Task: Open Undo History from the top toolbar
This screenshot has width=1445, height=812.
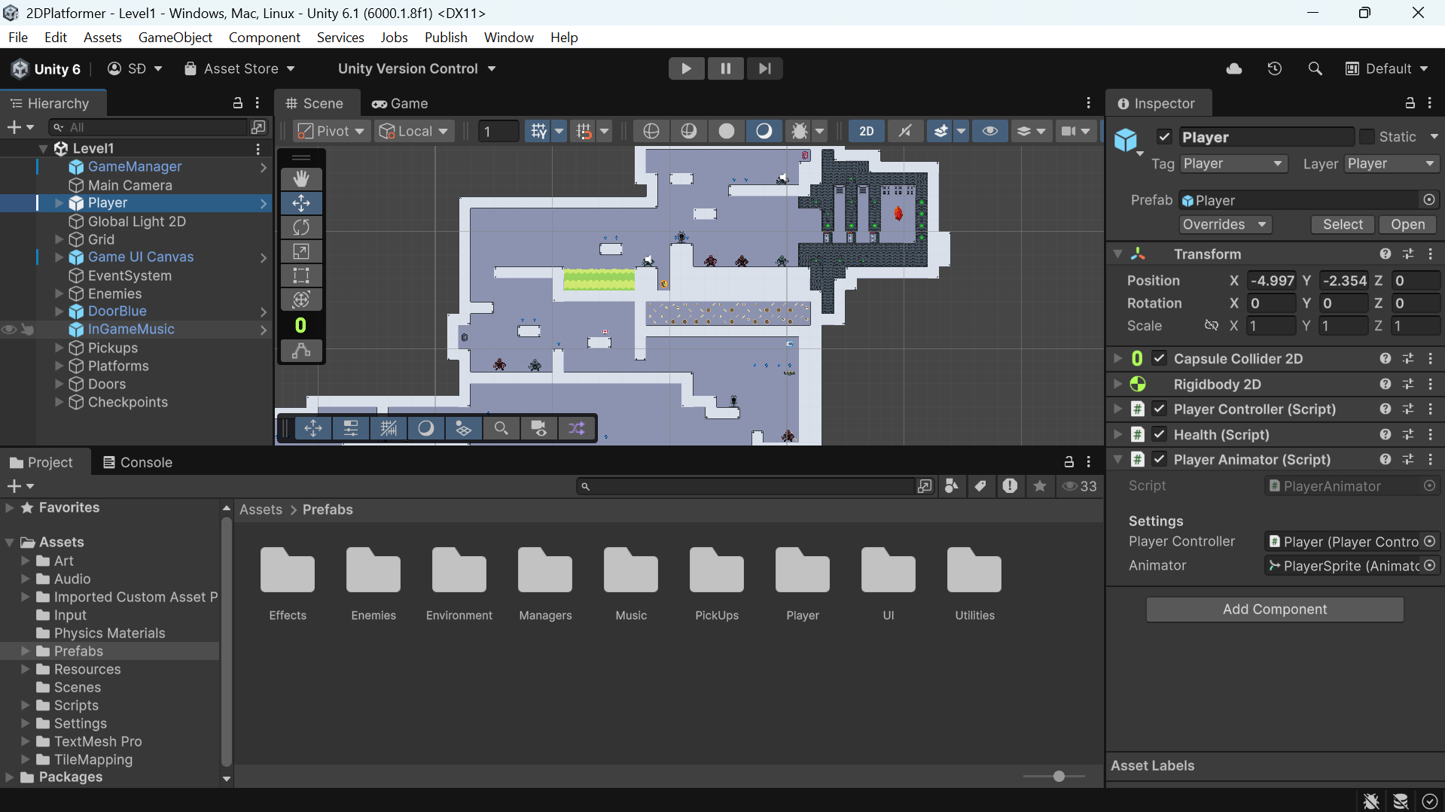Action: pos(1274,68)
